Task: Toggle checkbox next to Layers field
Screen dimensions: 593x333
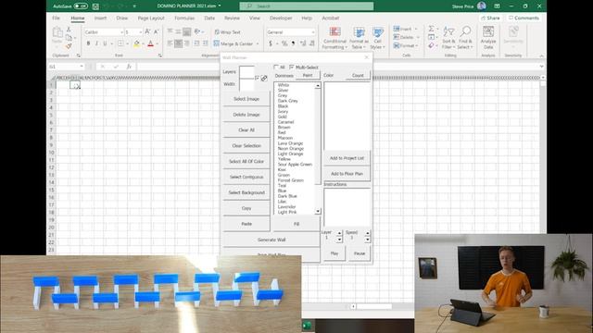Action: 258,78
